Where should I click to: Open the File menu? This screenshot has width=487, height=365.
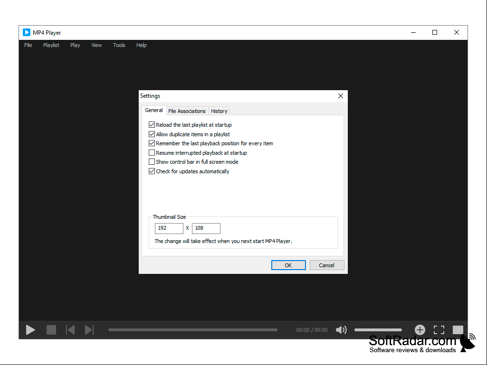(28, 45)
